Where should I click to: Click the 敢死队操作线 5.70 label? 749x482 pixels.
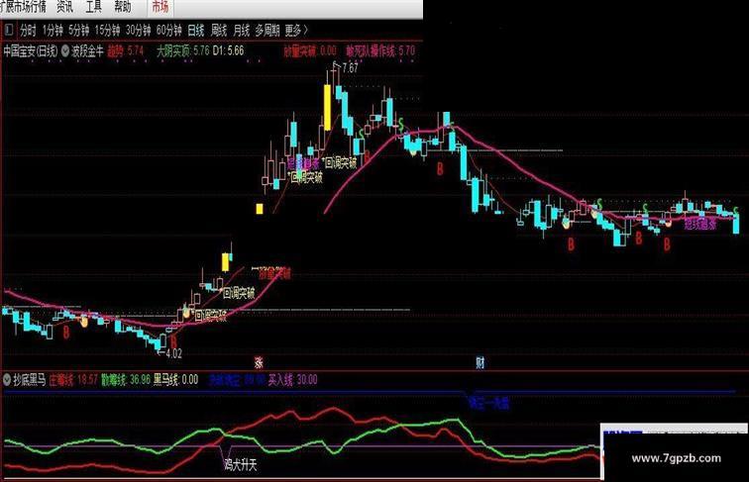click(380, 51)
